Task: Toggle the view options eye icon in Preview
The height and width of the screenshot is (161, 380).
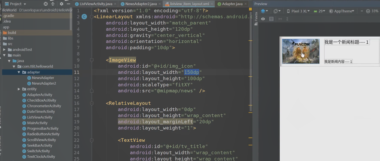Action: (263, 19)
